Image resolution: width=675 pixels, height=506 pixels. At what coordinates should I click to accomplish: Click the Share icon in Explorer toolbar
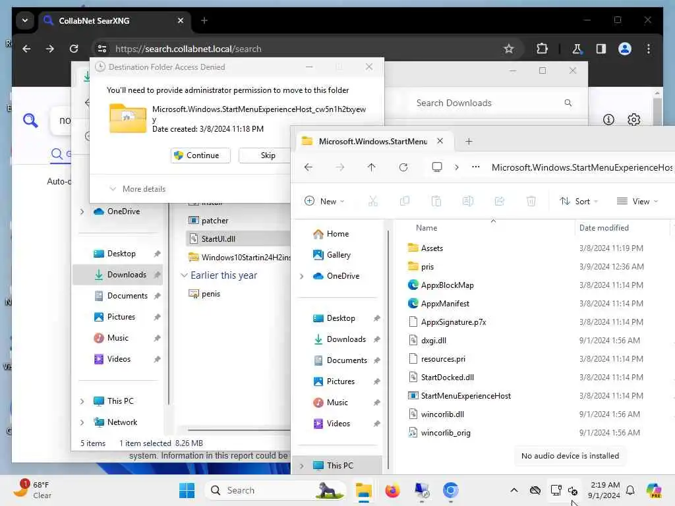point(500,201)
